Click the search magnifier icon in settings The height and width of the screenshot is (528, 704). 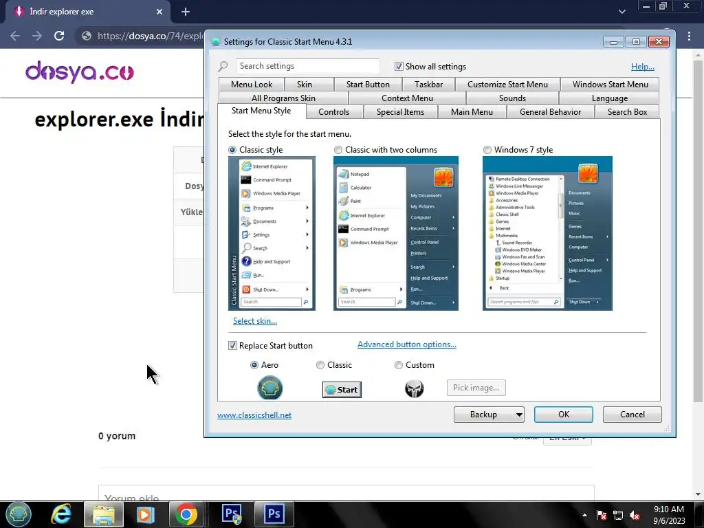pyautogui.click(x=223, y=67)
